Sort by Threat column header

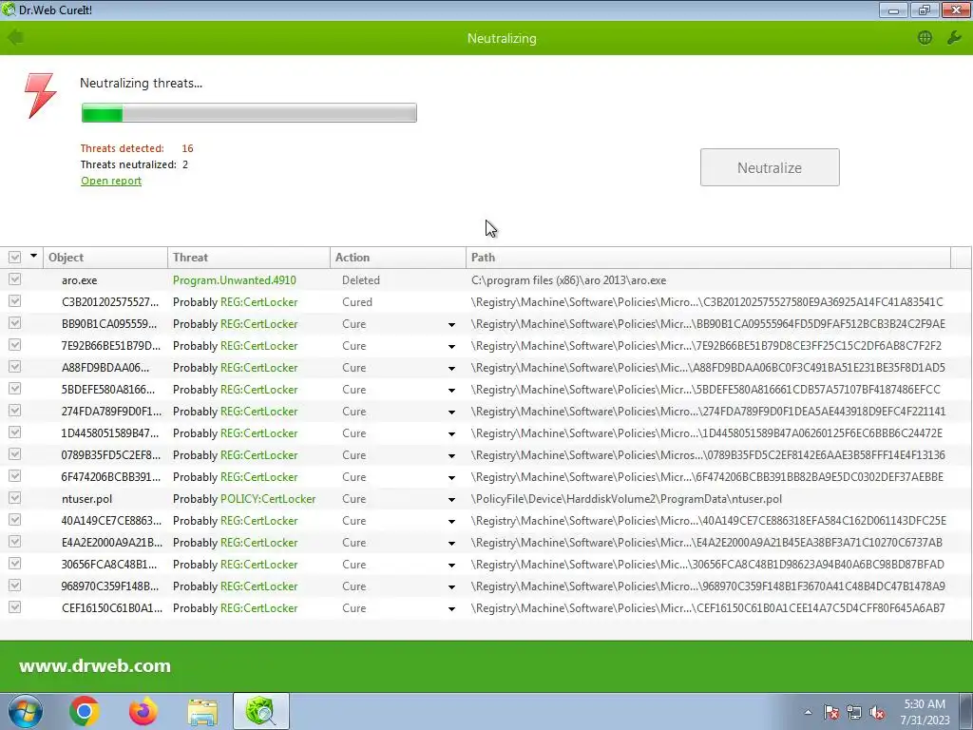click(x=249, y=257)
